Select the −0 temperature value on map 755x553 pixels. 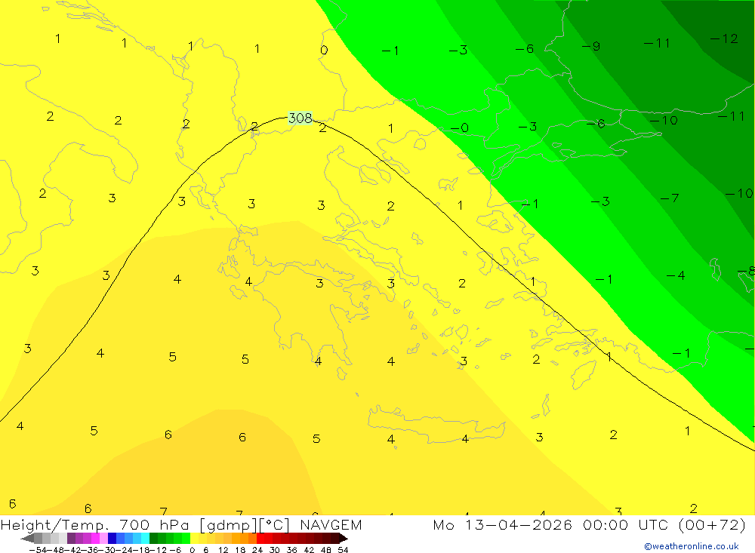[x=459, y=128]
